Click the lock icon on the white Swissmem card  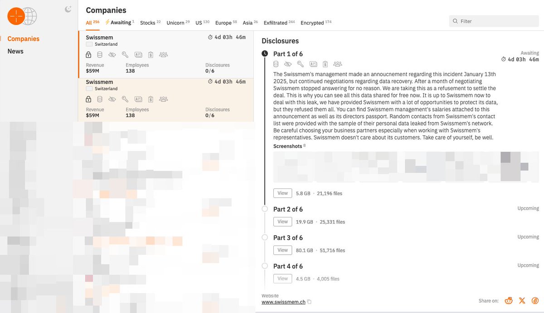(89, 55)
